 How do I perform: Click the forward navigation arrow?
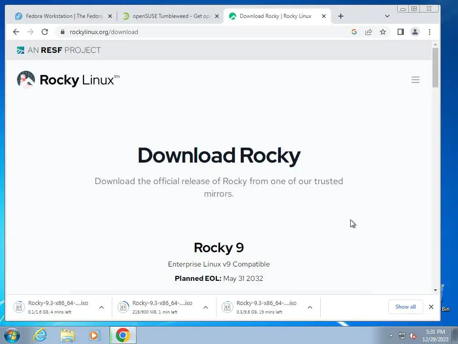point(30,32)
